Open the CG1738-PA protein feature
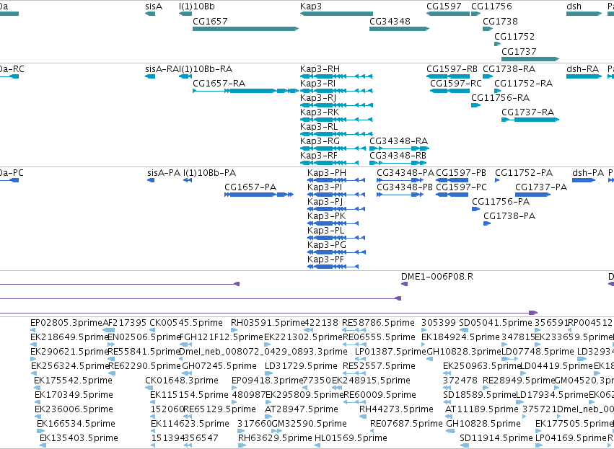This screenshot has height=449, width=614. [487, 223]
